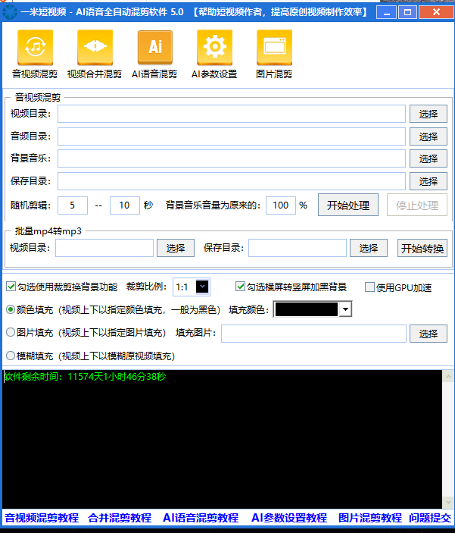Screen dimensions: 455x533
Task: Open the 图片混剪 toolbar icon
Action: (274, 48)
